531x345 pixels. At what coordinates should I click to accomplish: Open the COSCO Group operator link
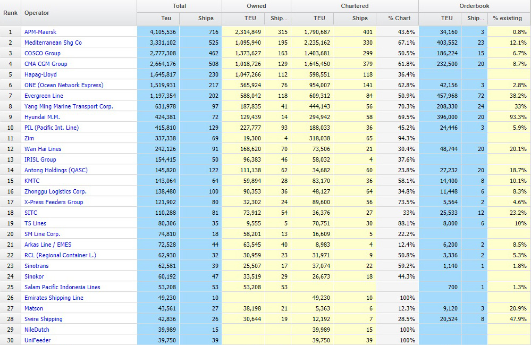pyautogui.click(x=43, y=53)
